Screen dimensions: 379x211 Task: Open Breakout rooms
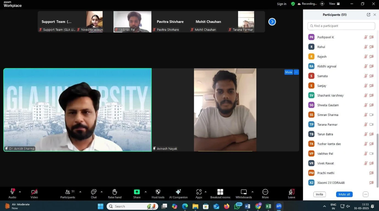click(x=220, y=192)
